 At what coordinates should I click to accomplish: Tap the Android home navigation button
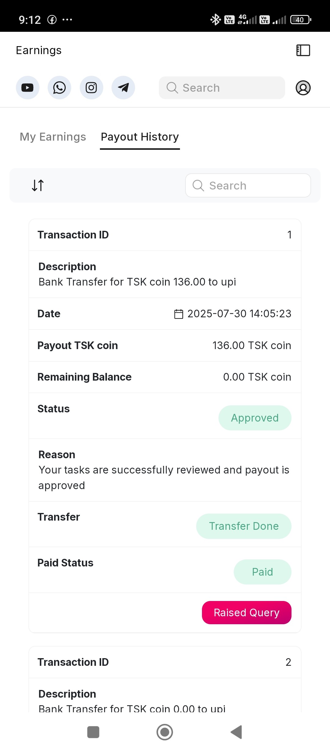point(165,732)
